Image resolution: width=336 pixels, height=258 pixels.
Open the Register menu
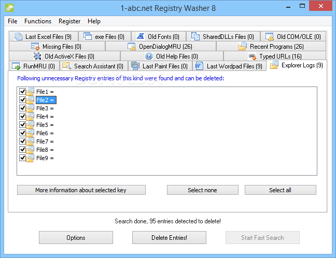69,21
